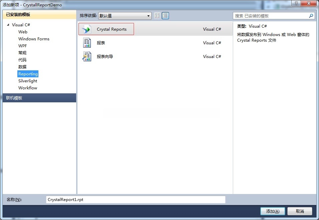Image resolution: width=319 pixels, height=220 pixels.
Task: Select the 常规 category
Action: coord(22,53)
